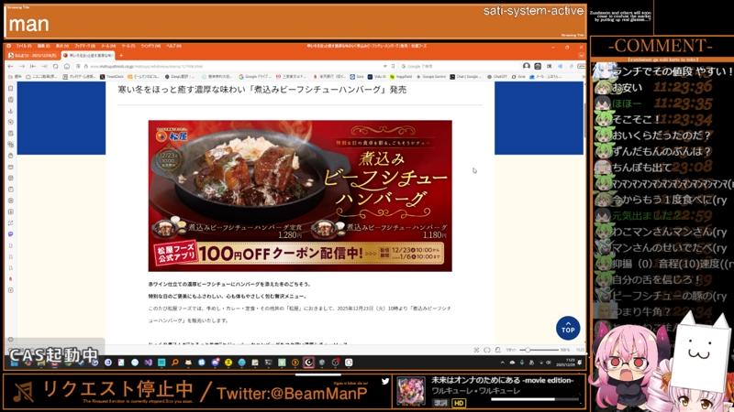Open the orange magnifier taskbar app

point(174,363)
